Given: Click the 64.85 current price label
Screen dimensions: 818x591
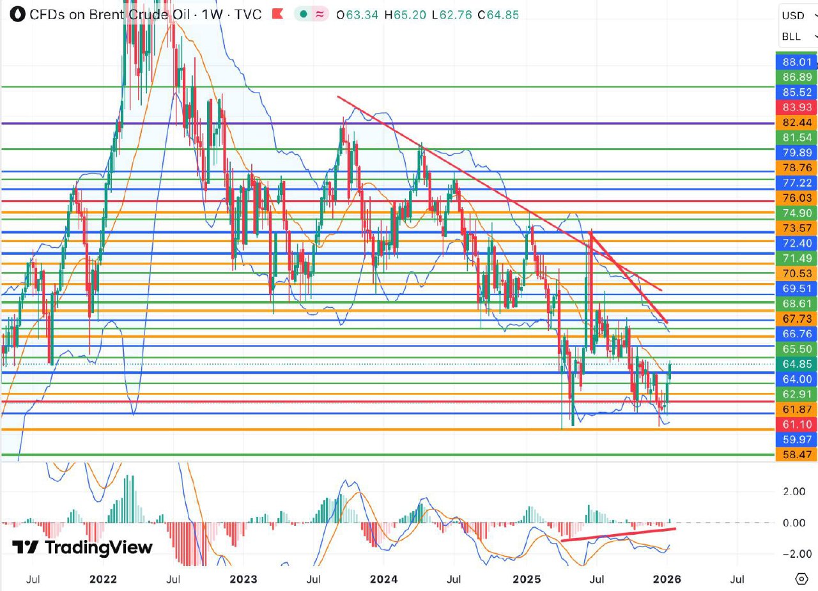Looking at the screenshot, I should coord(796,364).
